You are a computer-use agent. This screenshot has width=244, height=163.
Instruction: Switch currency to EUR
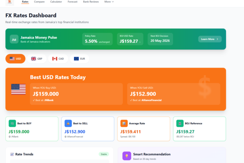[79, 59]
